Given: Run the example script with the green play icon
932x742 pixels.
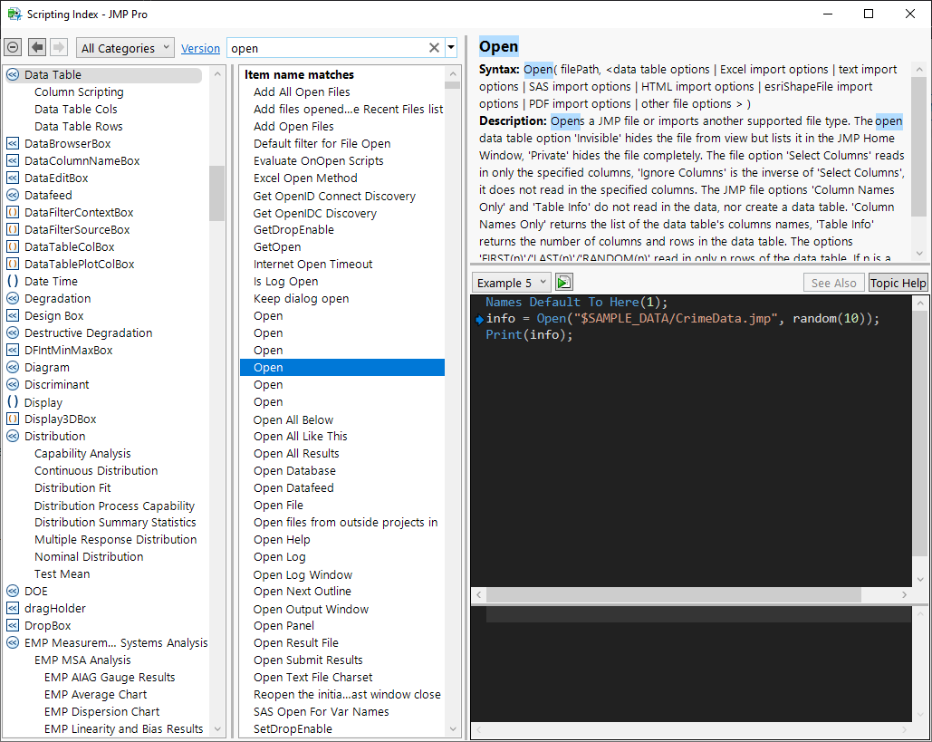Looking at the screenshot, I should click(x=564, y=283).
